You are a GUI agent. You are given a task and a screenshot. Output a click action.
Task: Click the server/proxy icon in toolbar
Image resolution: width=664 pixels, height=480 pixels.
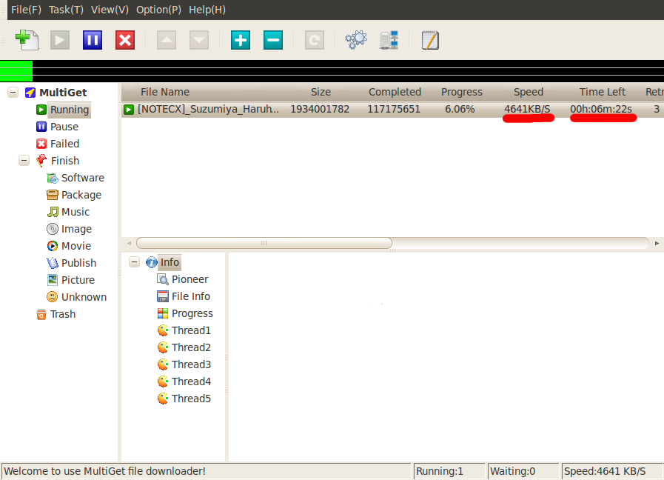click(x=389, y=40)
